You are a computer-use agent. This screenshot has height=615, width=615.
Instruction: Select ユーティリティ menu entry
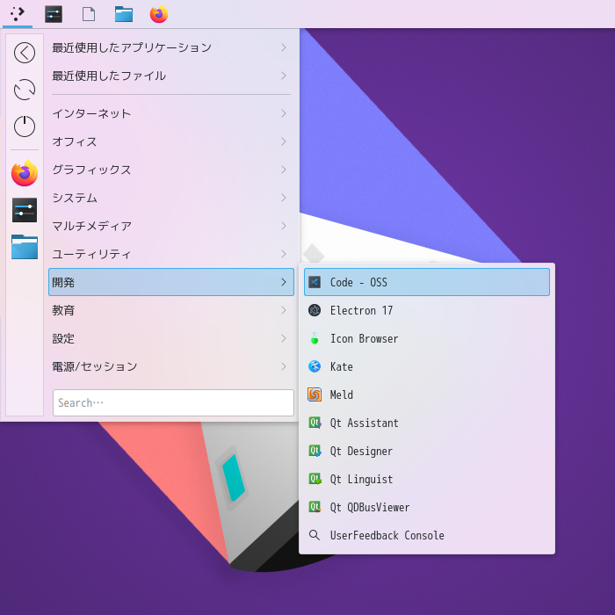coord(171,254)
